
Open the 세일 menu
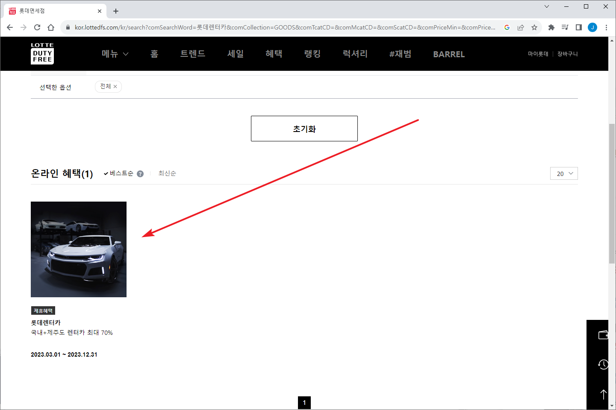tap(236, 54)
